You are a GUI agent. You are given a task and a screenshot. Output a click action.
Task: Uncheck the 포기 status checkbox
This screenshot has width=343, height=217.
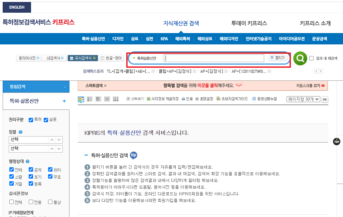(31, 177)
